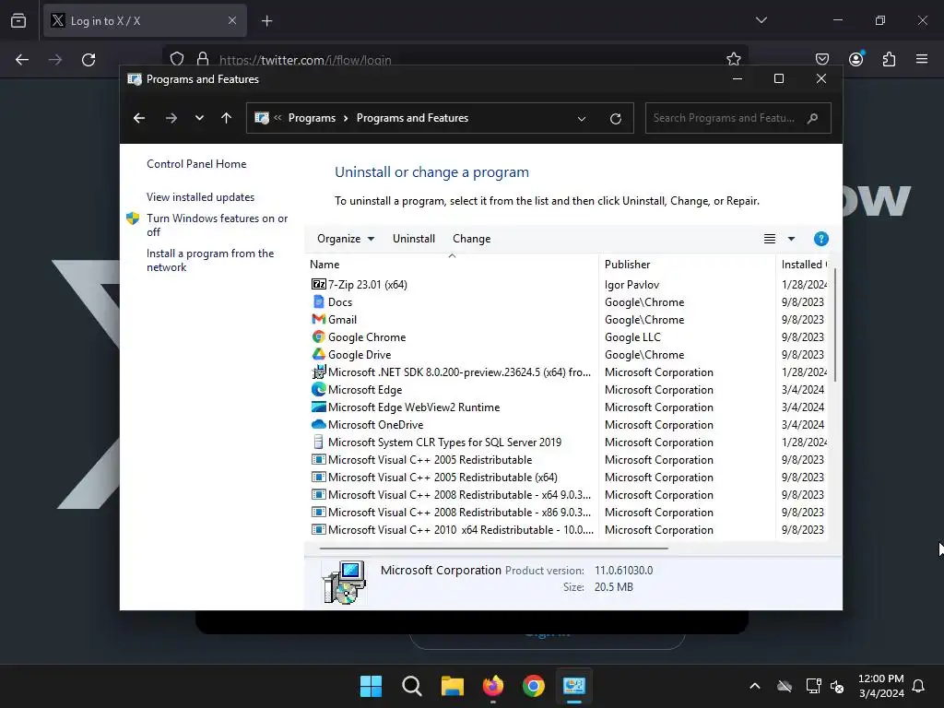Click the 7-Zip 23.01 program icon
The image size is (944, 708).
(x=318, y=284)
